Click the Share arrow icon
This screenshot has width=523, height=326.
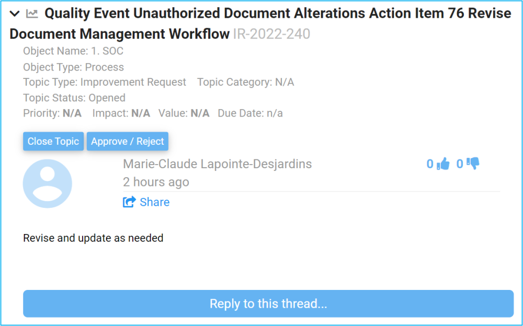pos(129,202)
